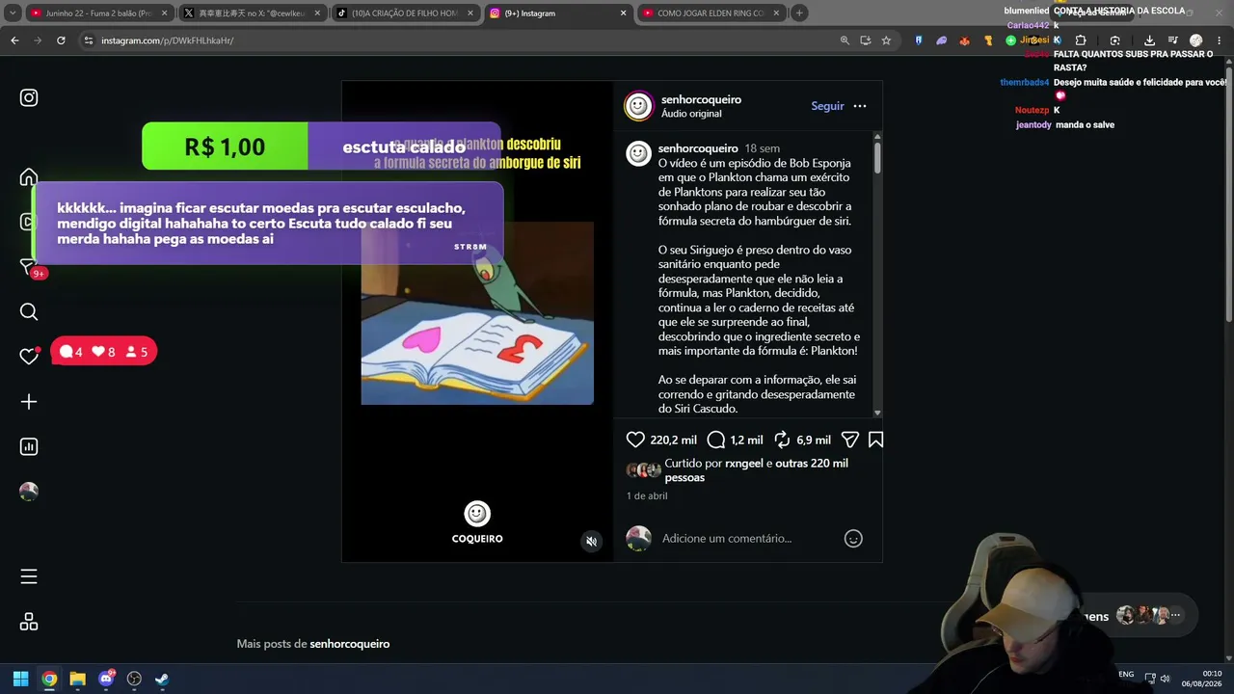Open Chrome profile avatar
The image size is (1234, 694).
(x=1195, y=40)
